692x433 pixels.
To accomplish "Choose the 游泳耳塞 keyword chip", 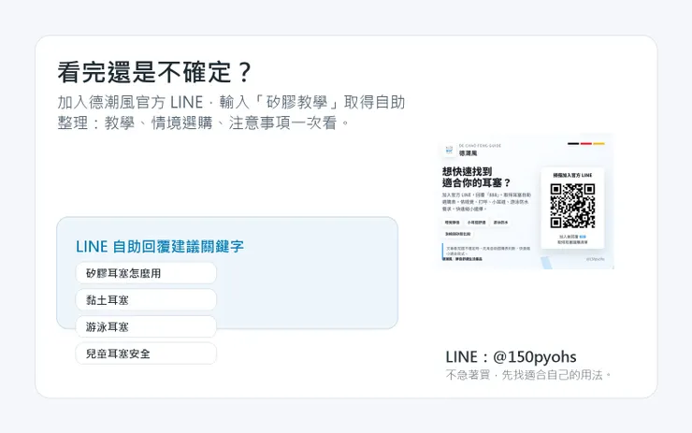I will tap(146, 327).
